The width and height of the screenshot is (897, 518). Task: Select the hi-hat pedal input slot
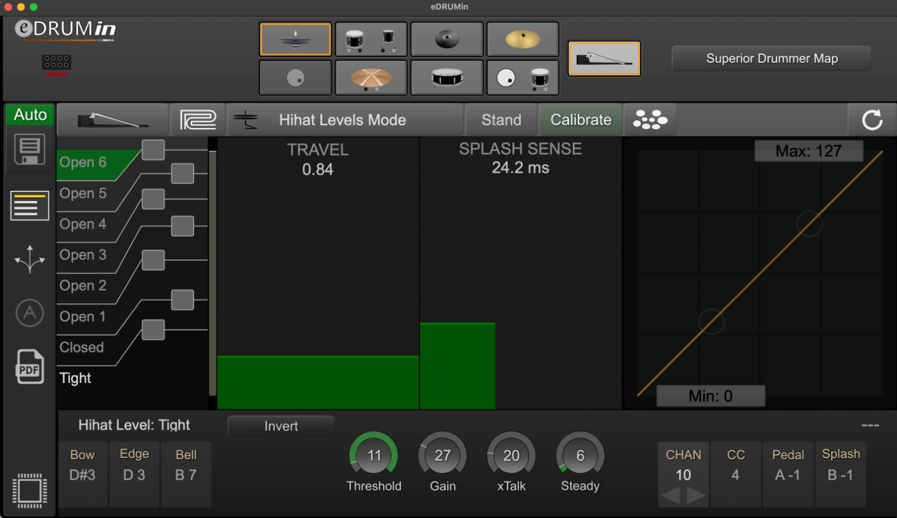(604, 59)
